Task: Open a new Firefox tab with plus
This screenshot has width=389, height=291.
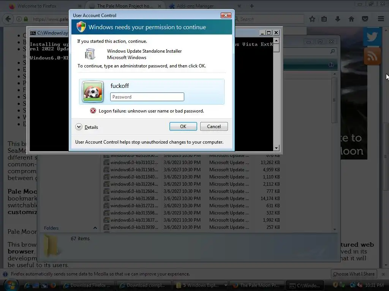Action: tap(252, 6)
